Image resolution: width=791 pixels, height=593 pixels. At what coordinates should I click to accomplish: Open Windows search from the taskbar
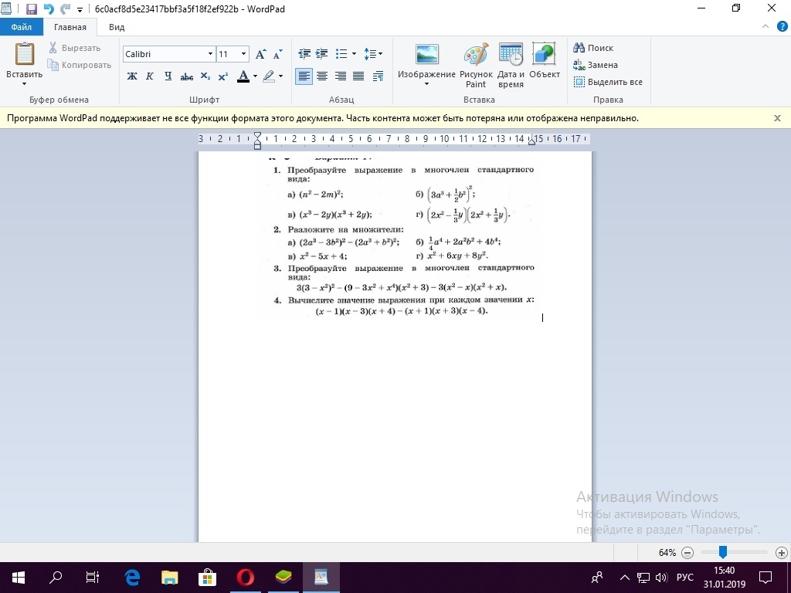[56, 578]
